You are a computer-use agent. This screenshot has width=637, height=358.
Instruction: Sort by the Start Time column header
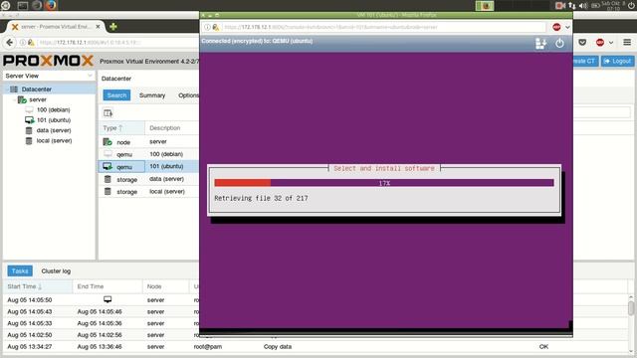[x=38, y=286]
